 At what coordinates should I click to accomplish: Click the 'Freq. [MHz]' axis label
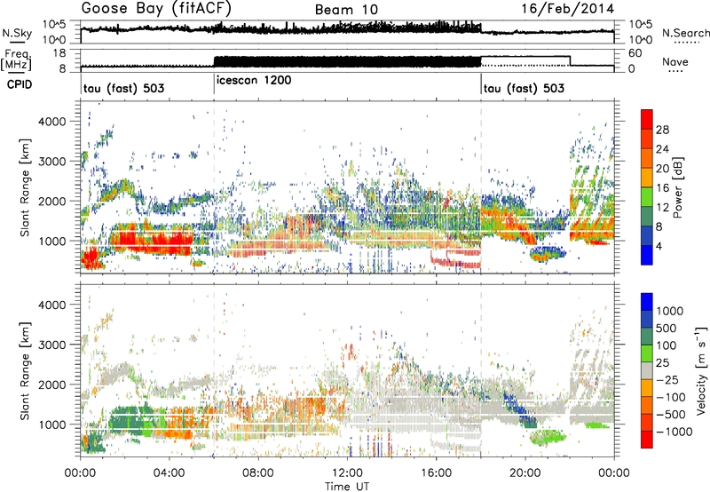pos(16,60)
